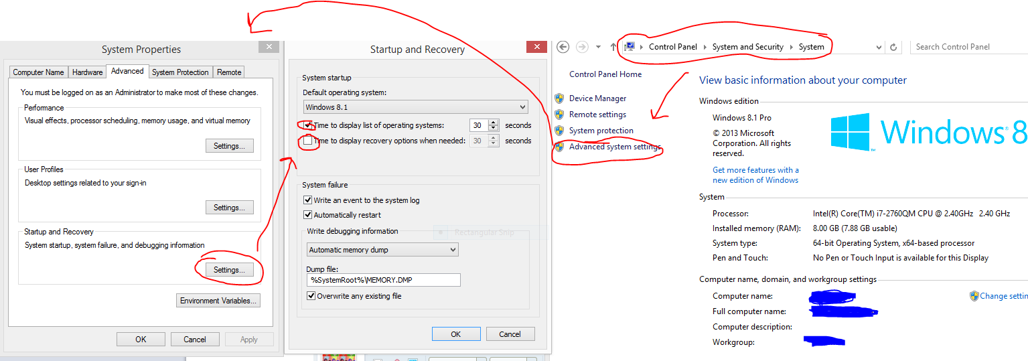Screen dimensions: 1028x361
Task: Click the Dump file path field
Action: [x=384, y=280]
